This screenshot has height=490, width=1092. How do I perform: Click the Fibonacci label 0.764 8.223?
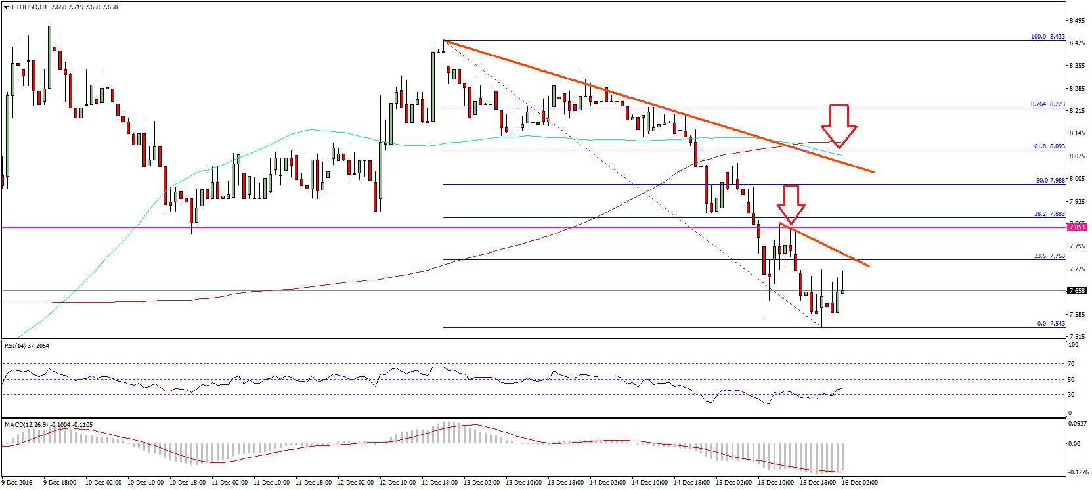[1048, 104]
